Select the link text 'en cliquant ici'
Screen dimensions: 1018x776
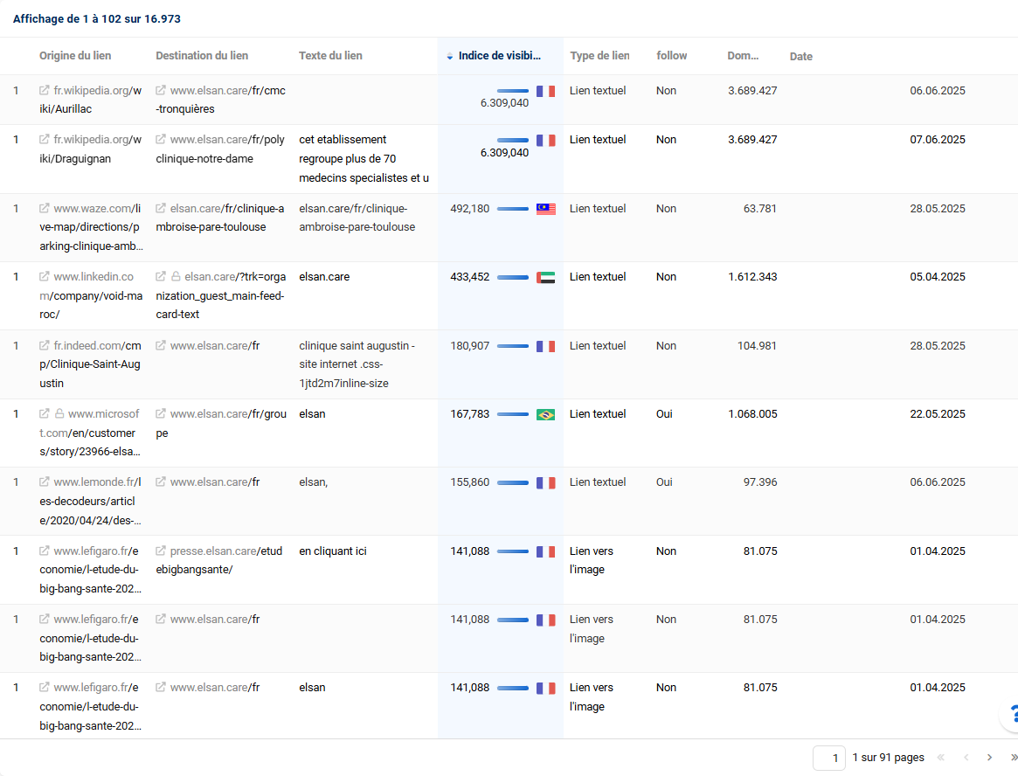333,551
